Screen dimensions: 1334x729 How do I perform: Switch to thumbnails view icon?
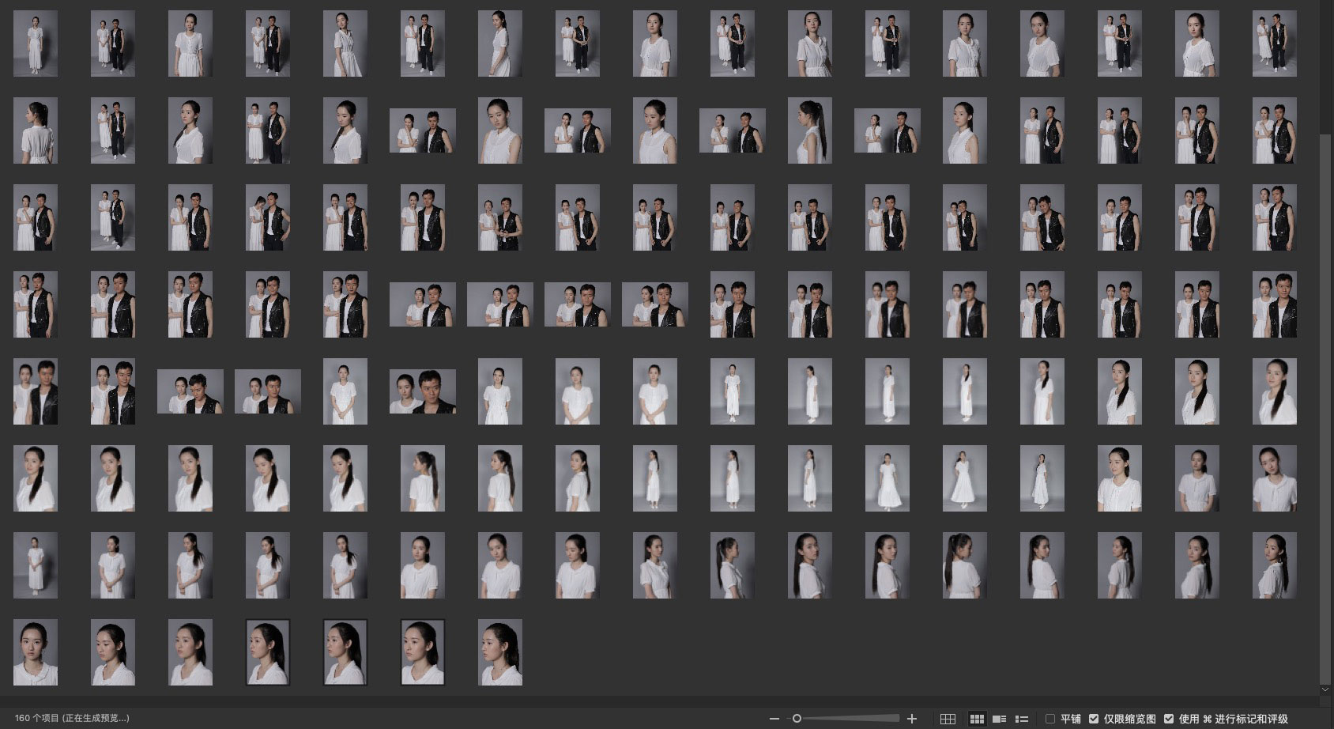point(977,719)
